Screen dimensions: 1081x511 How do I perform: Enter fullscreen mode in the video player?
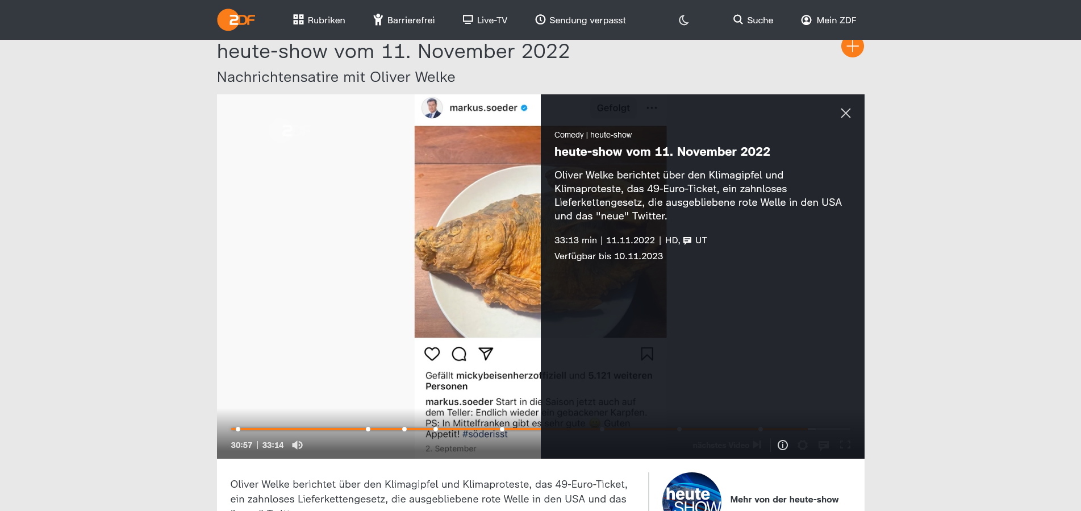click(845, 445)
